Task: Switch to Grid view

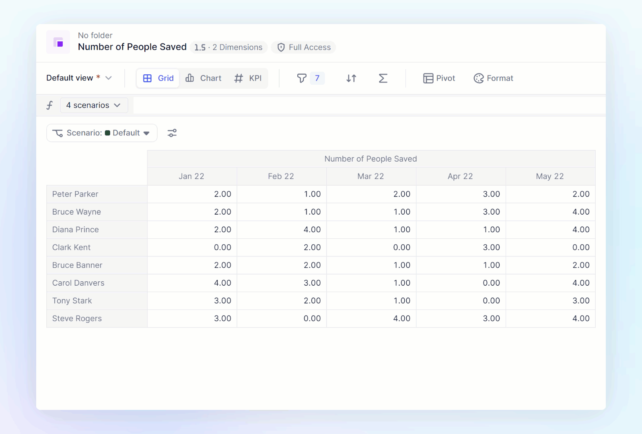Action: (158, 78)
